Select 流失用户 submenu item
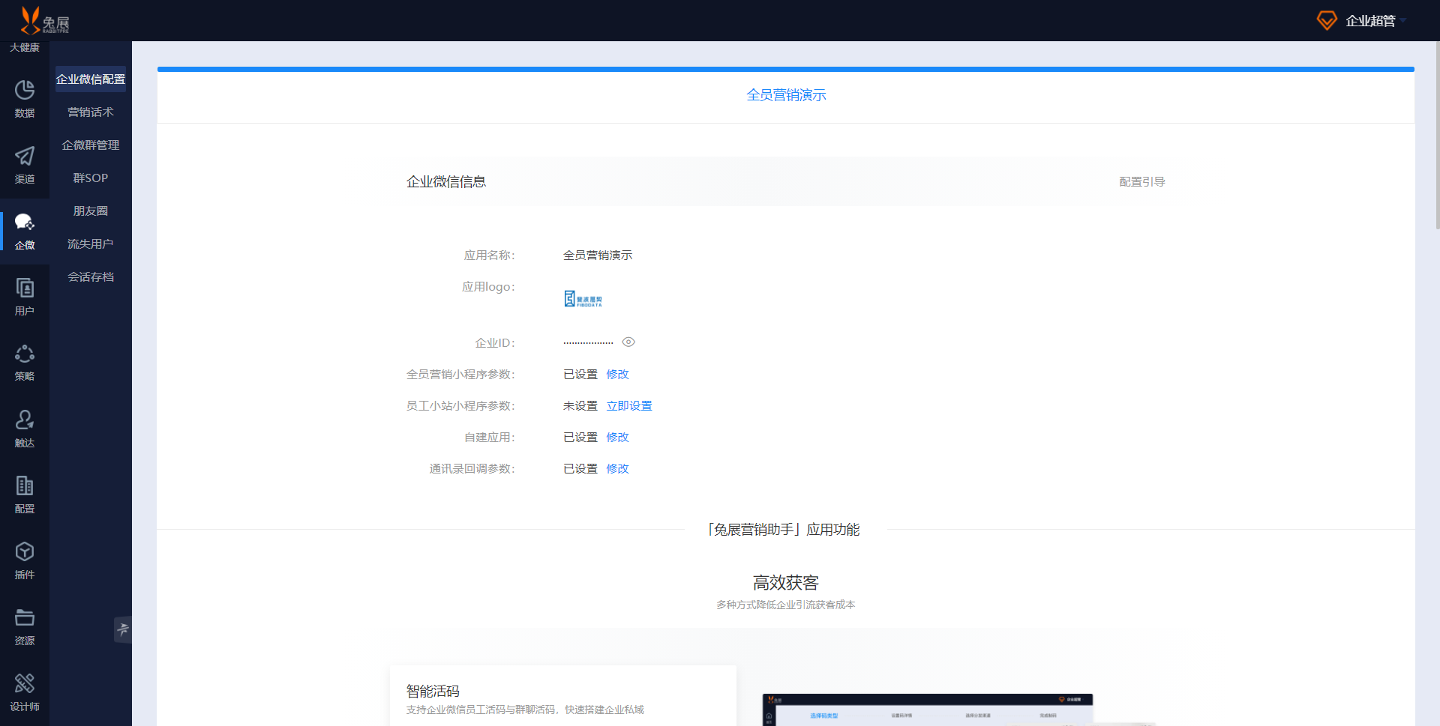Screen dimensions: 1440x726 pyautogui.click(x=91, y=244)
